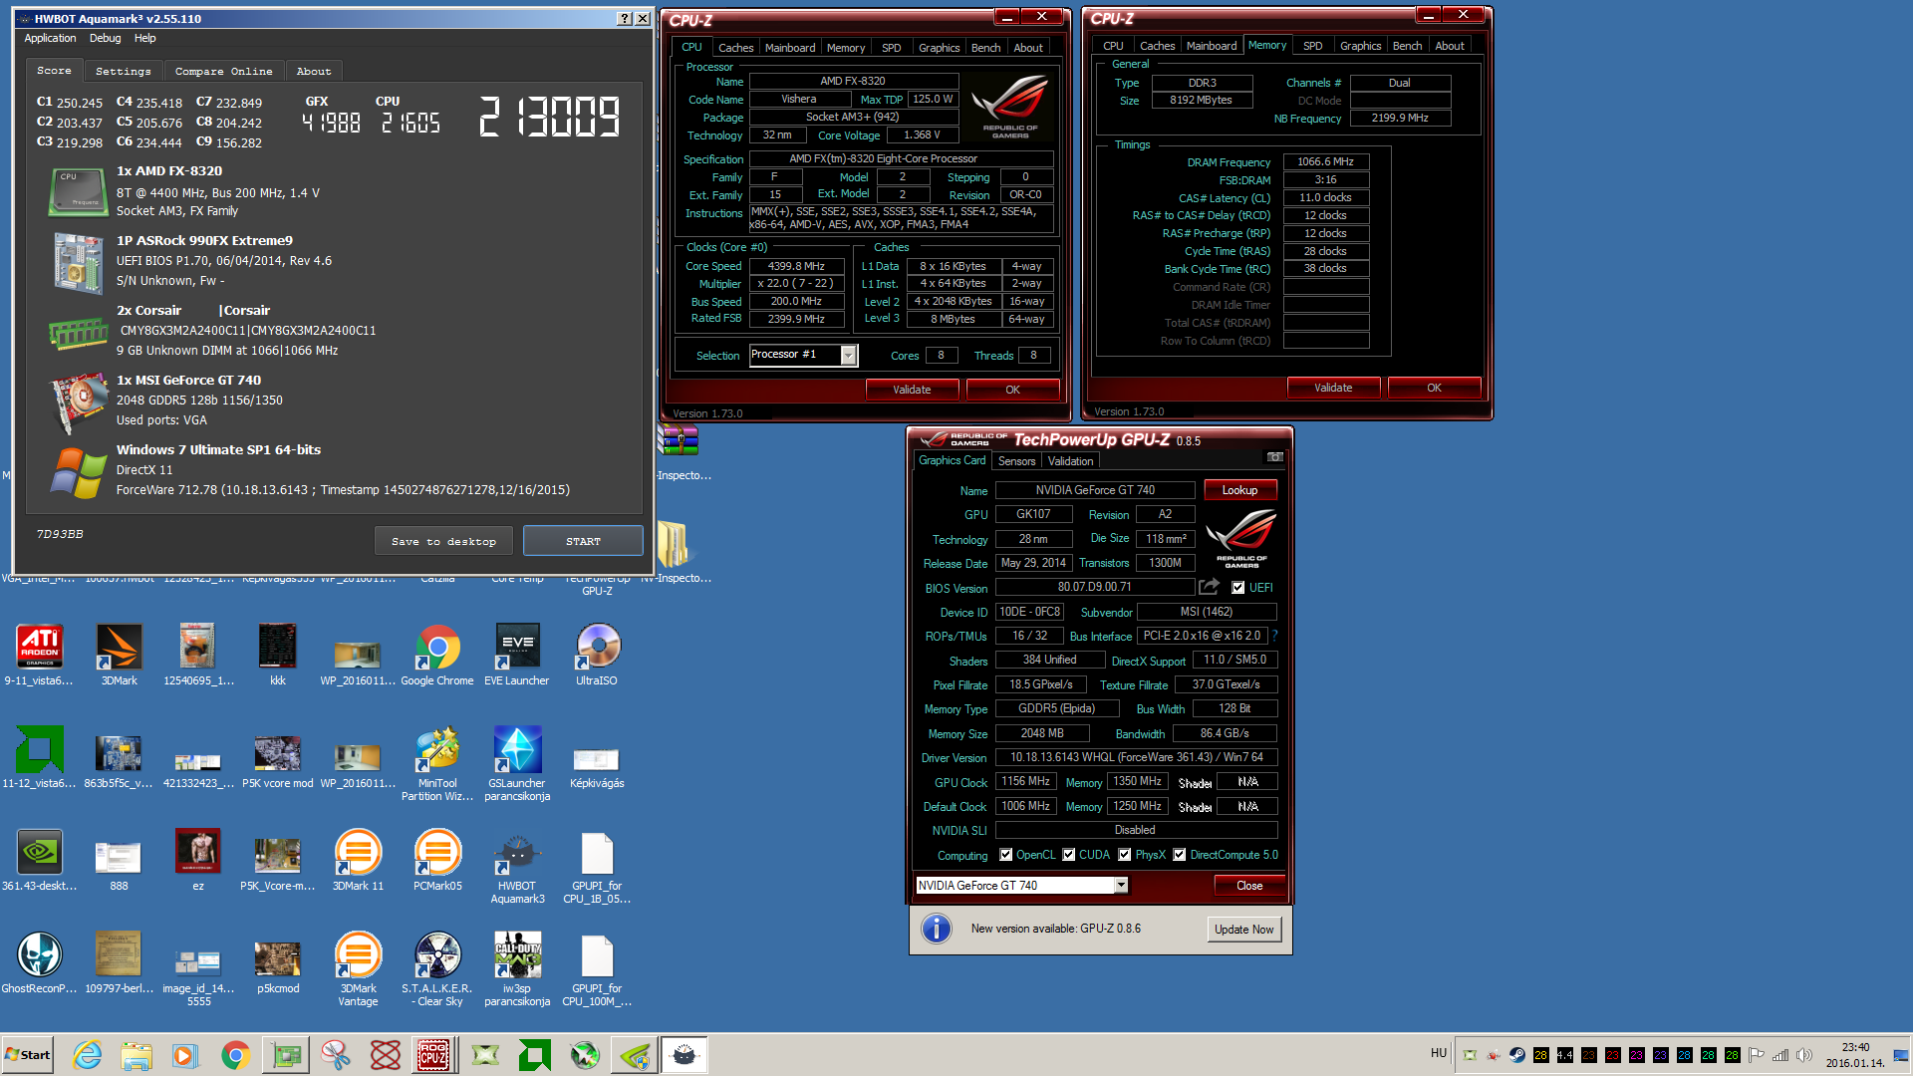The width and height of the screenshot is (1913, 1076).
Task: Open Internet Explorer from the taskbar
Action: pos(87,1055)
